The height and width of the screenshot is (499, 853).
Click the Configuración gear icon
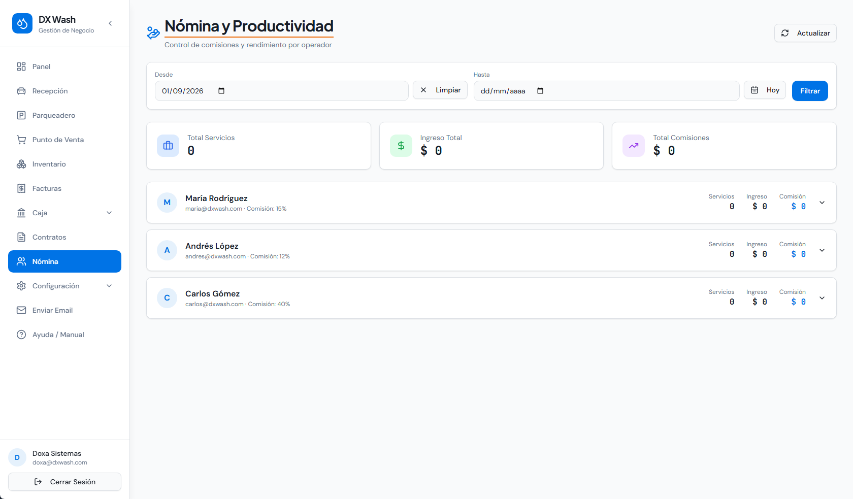pyautogui.click(x=21, y=286)
